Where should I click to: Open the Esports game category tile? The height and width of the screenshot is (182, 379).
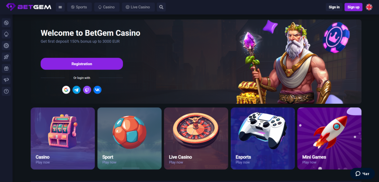click(263, 138)
